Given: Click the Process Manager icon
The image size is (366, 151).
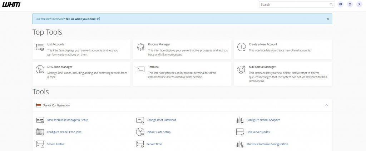Looking at the screenshot, I should point(140,47).
